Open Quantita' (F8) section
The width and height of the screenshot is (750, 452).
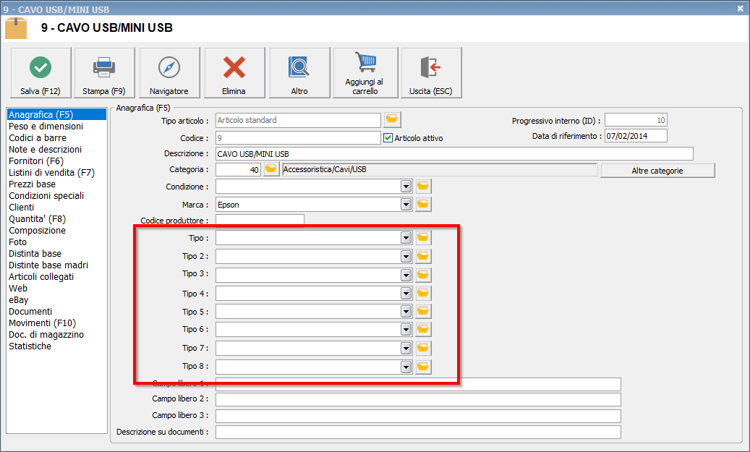click(x=38, y=219)
